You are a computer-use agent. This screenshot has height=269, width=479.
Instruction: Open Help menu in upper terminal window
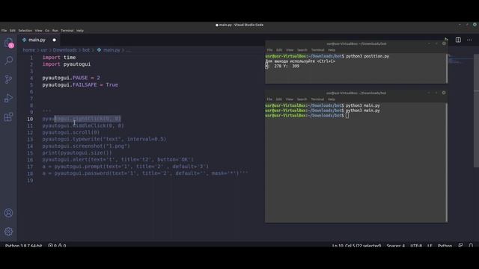[x=332, y=50]
